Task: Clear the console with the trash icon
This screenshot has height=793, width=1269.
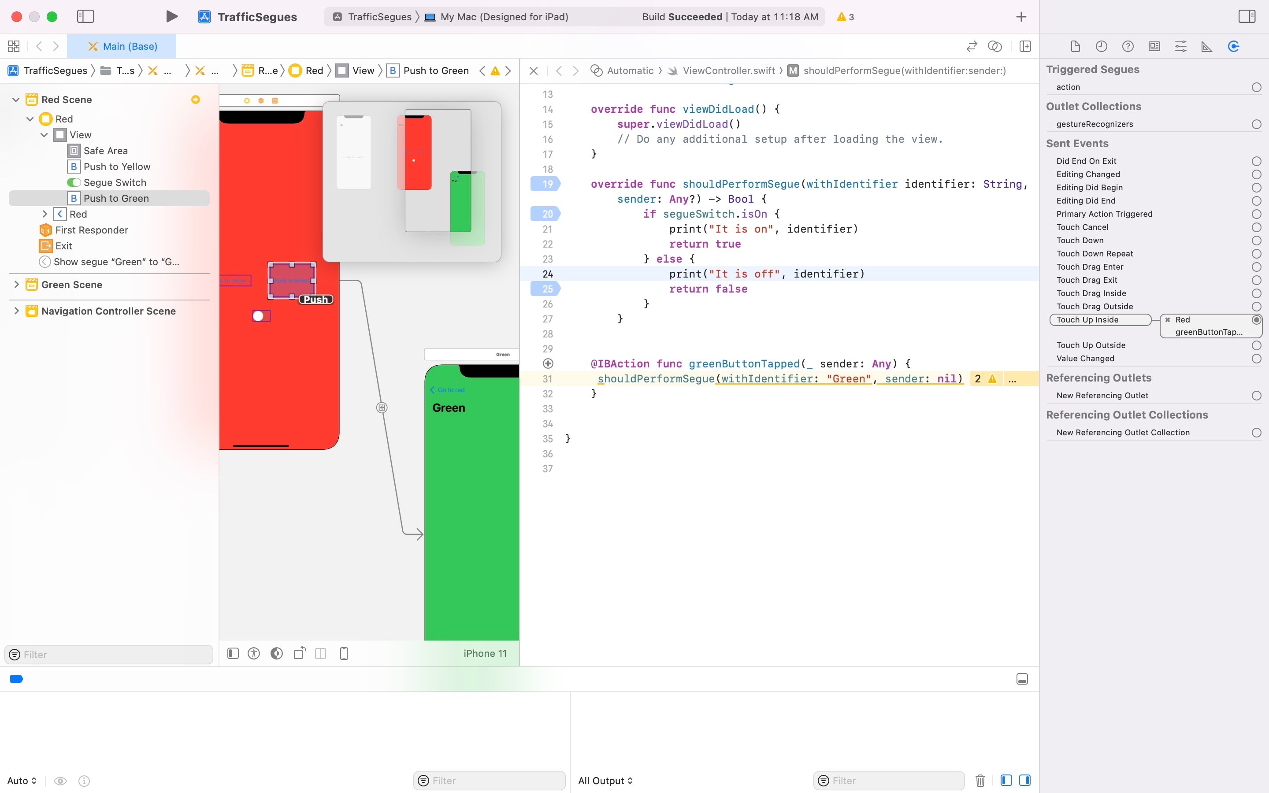Action: pos(980,780)
